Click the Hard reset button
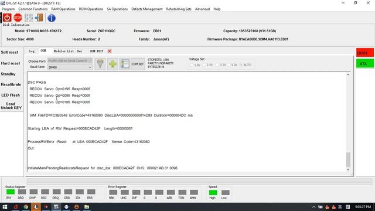 click(x=11, y=63)
